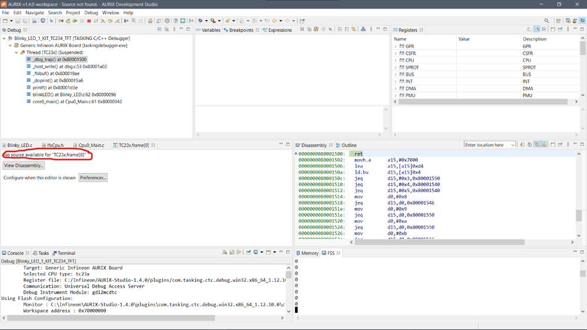Open the Navigate menu
This screenshot has height=330, width=587.
tap(34, 12)
